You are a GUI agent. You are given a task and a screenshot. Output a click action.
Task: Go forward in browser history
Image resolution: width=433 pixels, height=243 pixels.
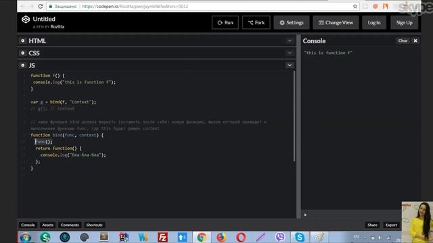tap(32, 6)
